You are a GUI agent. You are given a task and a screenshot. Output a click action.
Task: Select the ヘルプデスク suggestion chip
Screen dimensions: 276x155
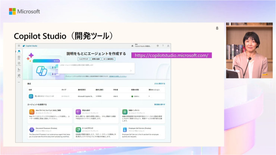84,59
